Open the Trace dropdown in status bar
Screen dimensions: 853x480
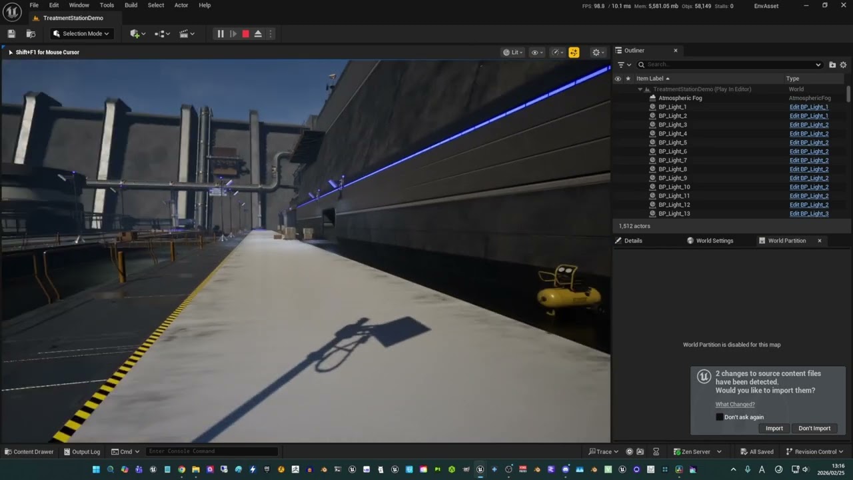[603, 451]
